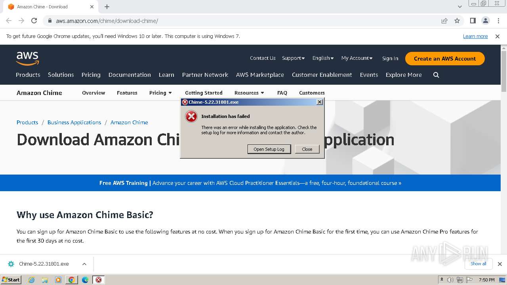507x285 pixels.
Task: Click the network tray icon
Action: 459,280
